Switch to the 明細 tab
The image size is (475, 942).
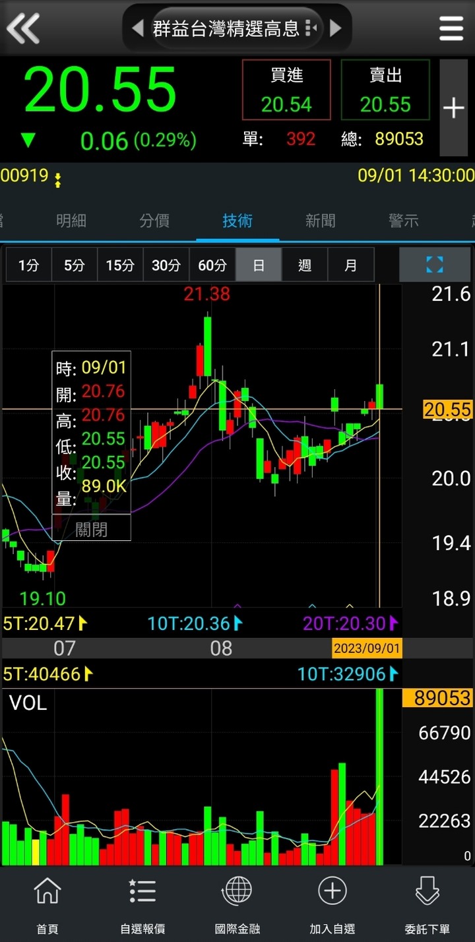(x=71, y=221)
